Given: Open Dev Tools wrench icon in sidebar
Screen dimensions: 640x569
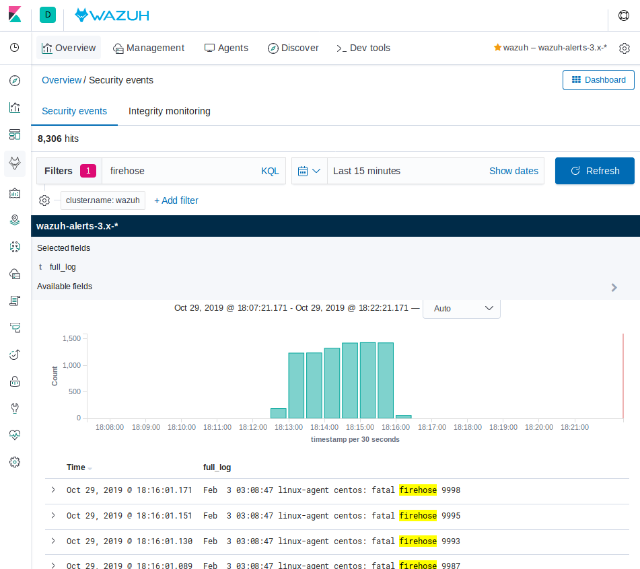Looking at the screenshot, I should pyautogui.click(x=15, y=408).
